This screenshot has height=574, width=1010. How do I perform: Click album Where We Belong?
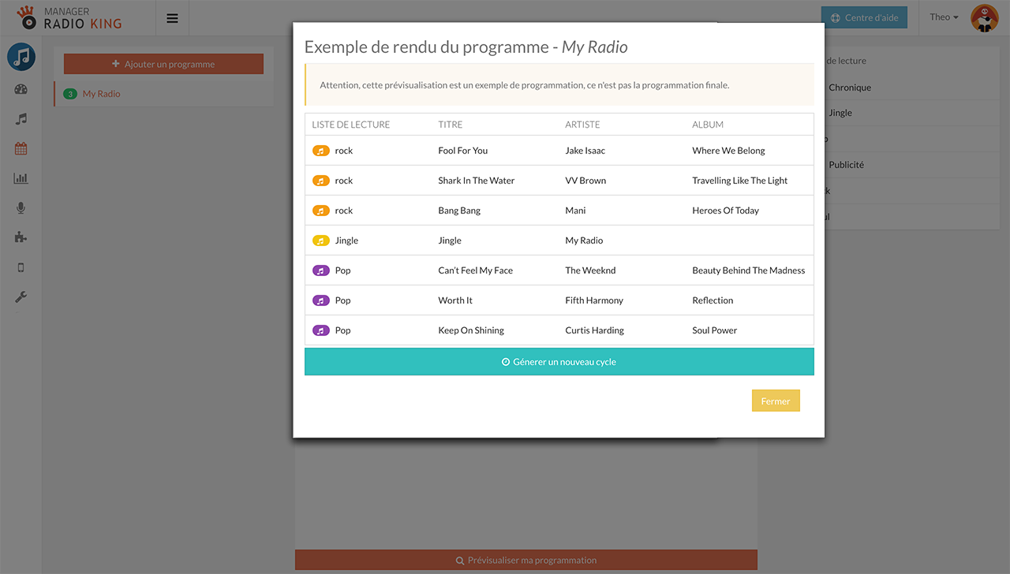click(728, 151)
